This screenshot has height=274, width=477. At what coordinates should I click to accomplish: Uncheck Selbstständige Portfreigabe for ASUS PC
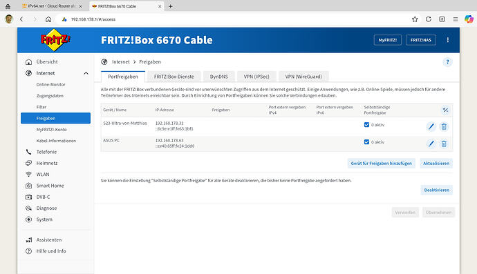click(366, 142)
